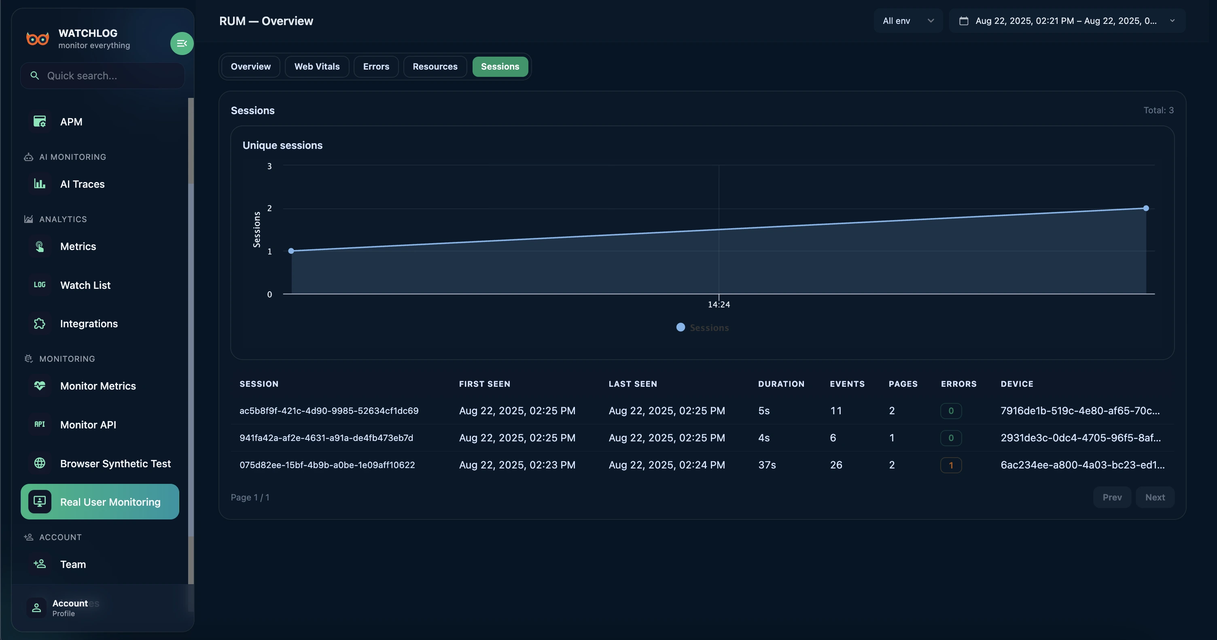Click the Monitor API icon
Image resolution: width=1217 pixels, height=640 pixels.
40,425
